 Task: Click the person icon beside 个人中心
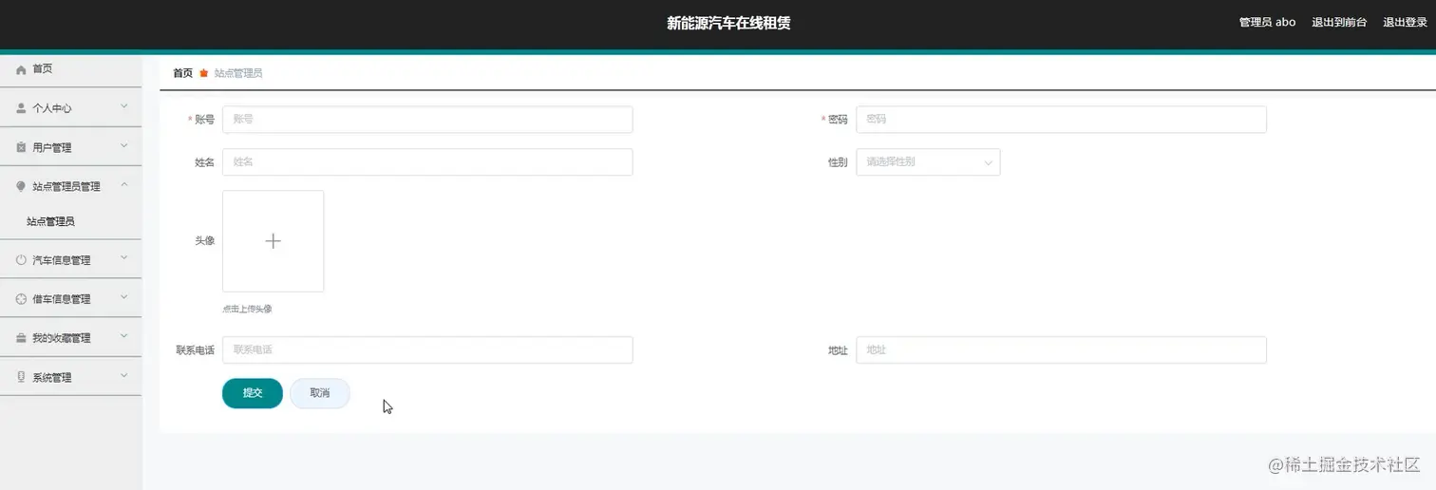(21, 108)
